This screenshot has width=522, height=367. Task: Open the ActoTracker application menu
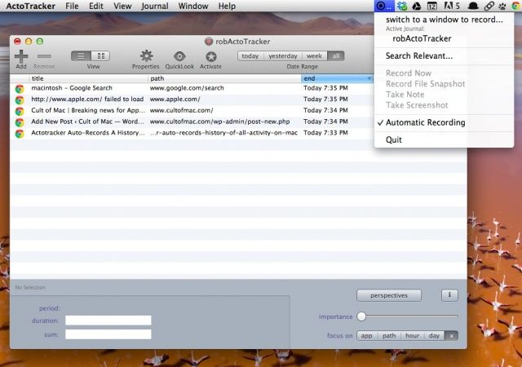(31, 6)
